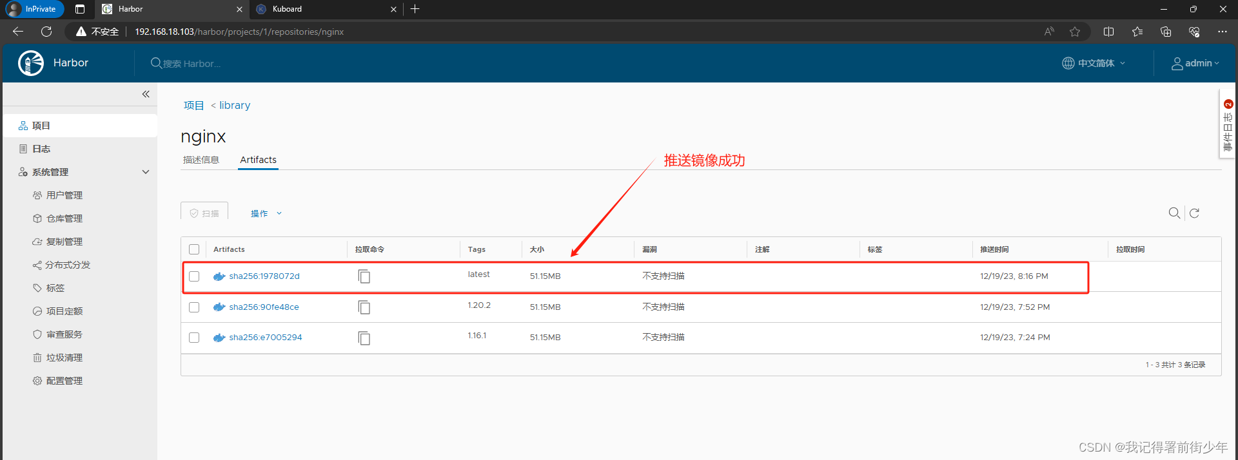
Task: Open 标签 in the sidebar
Action: click(x=55, y=288)
